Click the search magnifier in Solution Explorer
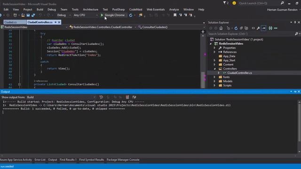 (x=296, y=34)
